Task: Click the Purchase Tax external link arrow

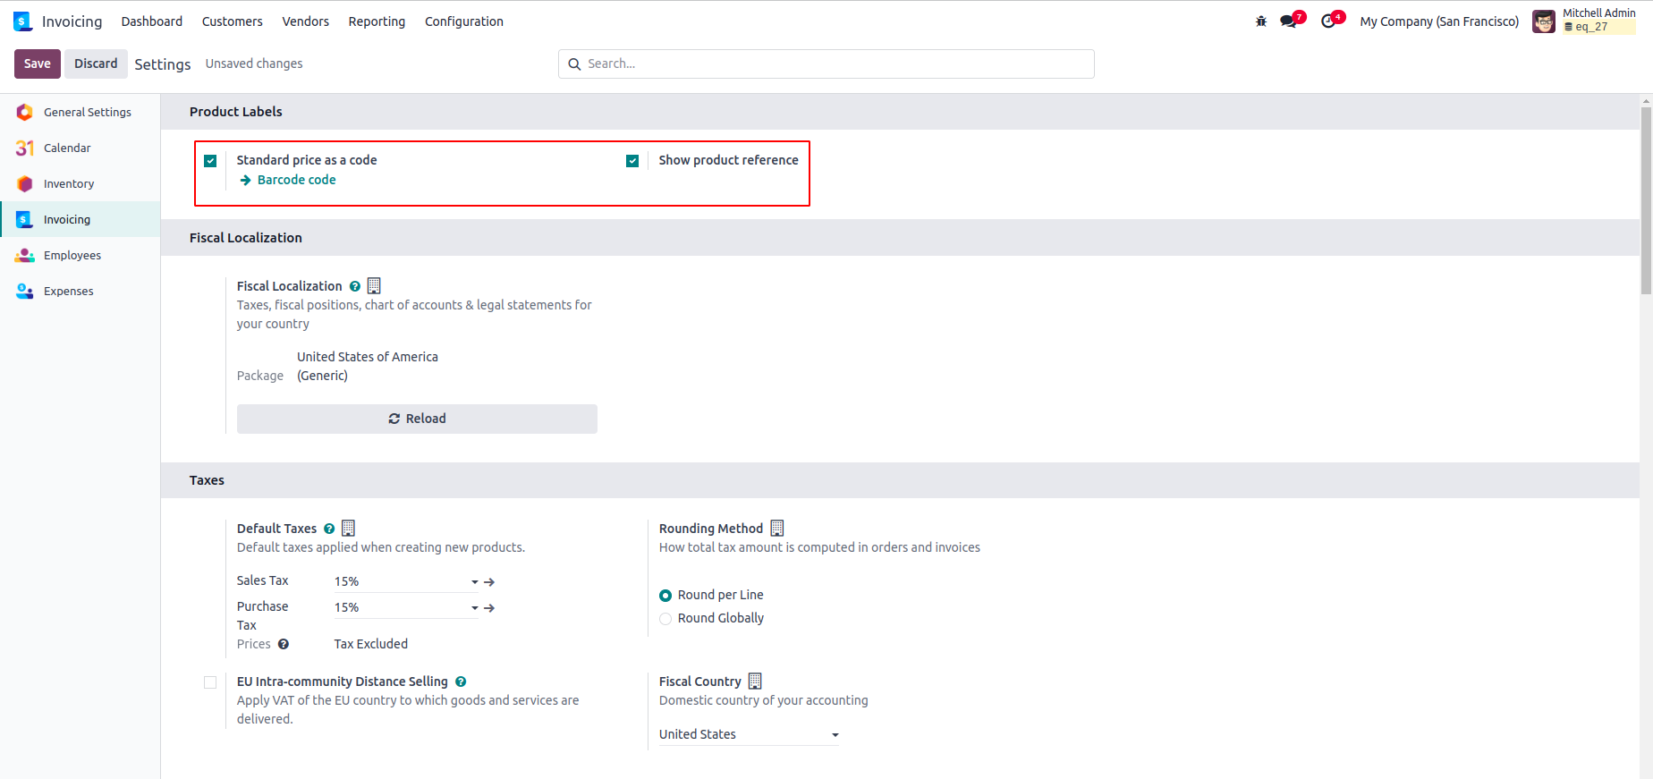Action: click(489, 608)
